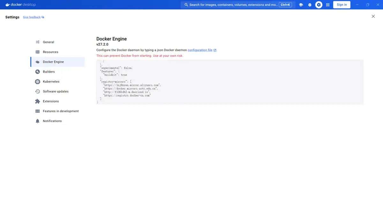Go to the Builders settings page
This screenshot has height=203, width=383.
pyautogui.click(x=49, y=72)
